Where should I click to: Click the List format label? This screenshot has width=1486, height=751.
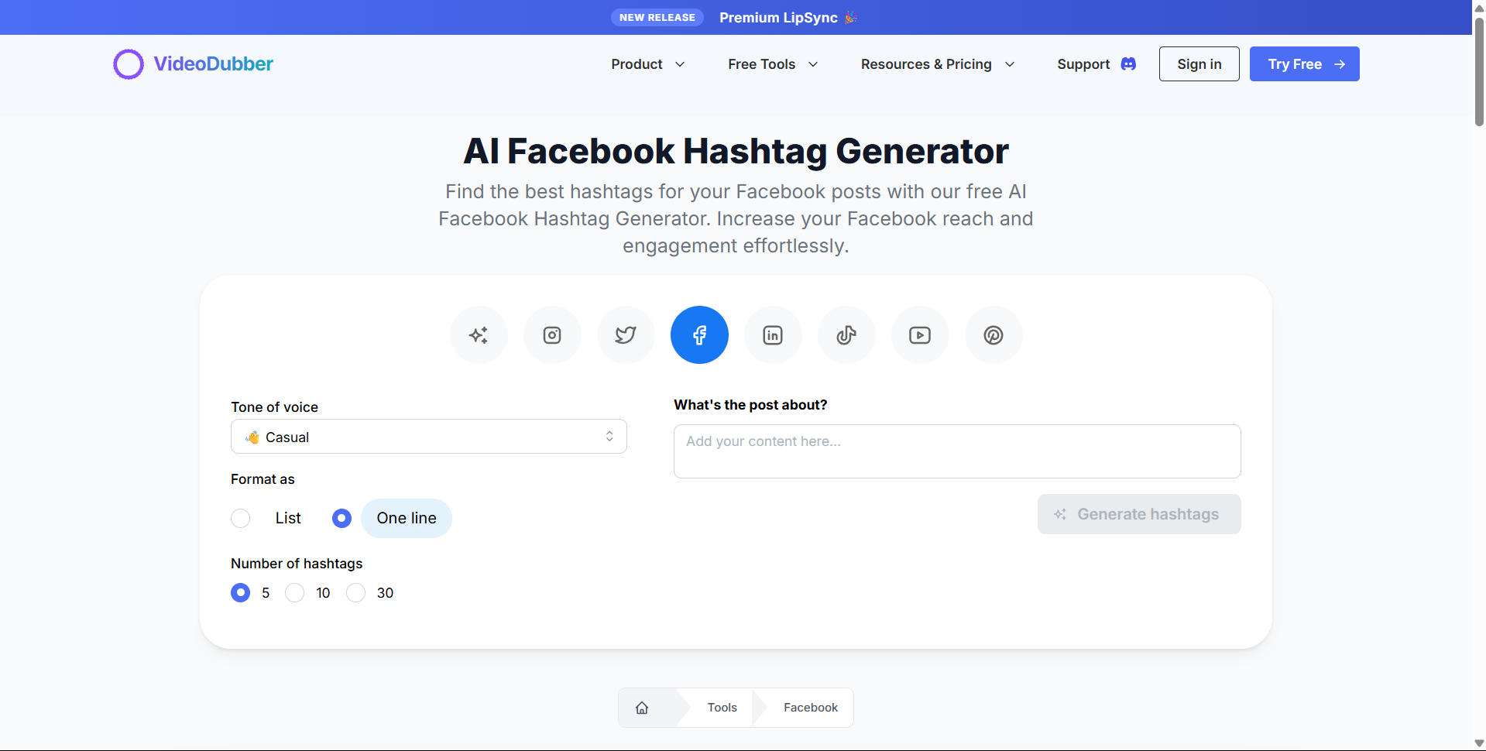pos(288,518)
